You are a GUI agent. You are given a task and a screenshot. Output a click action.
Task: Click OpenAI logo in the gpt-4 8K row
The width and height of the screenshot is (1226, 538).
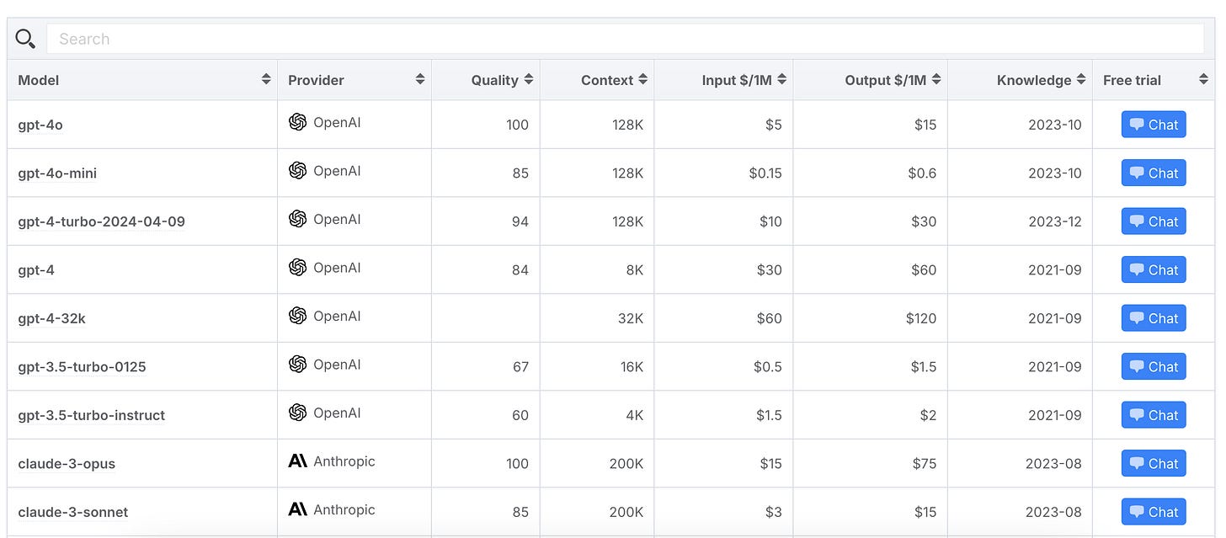(x=297, y=267)
